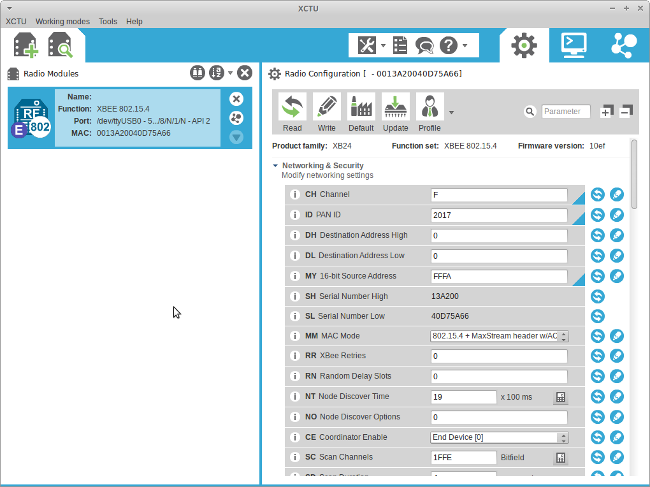Remove the radio module from list
The height and width of the screenshot is (487, 650).
click(236, 99)
